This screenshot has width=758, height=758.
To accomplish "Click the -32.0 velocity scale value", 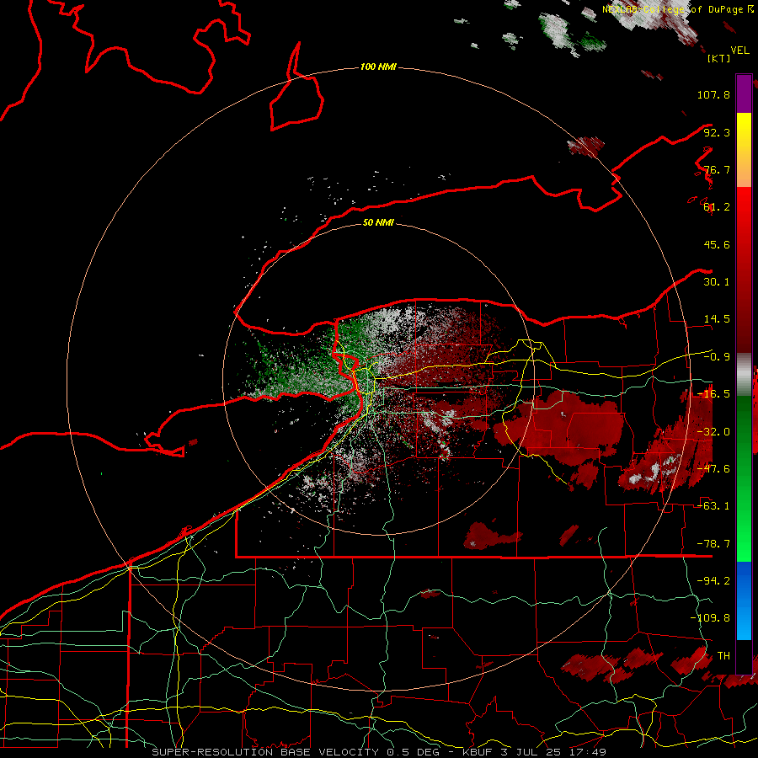I will point(713,432).
